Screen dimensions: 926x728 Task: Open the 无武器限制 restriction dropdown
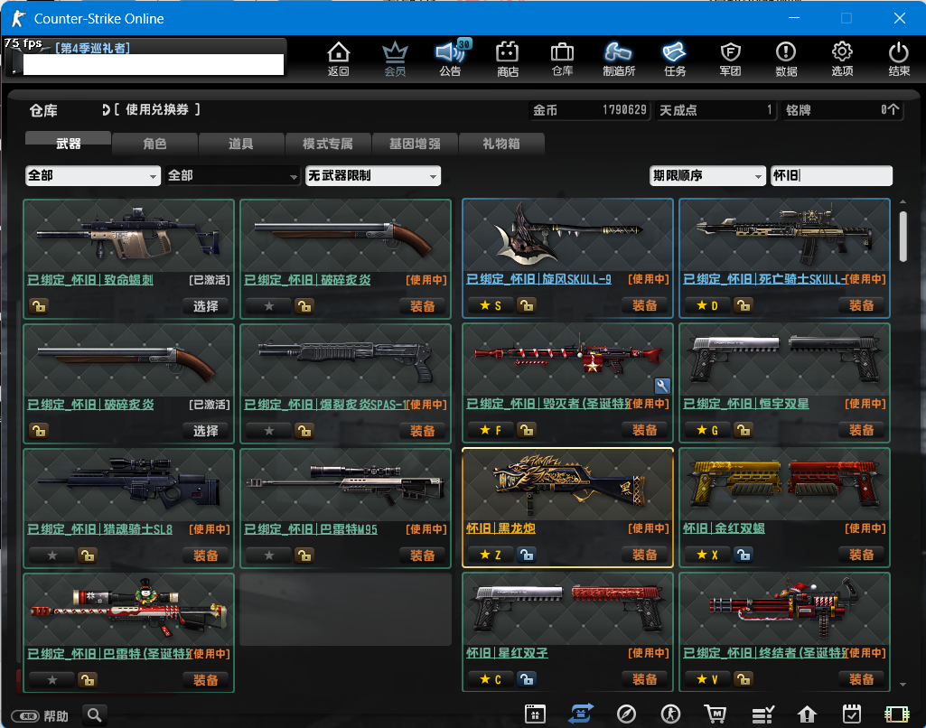[372, 175]
